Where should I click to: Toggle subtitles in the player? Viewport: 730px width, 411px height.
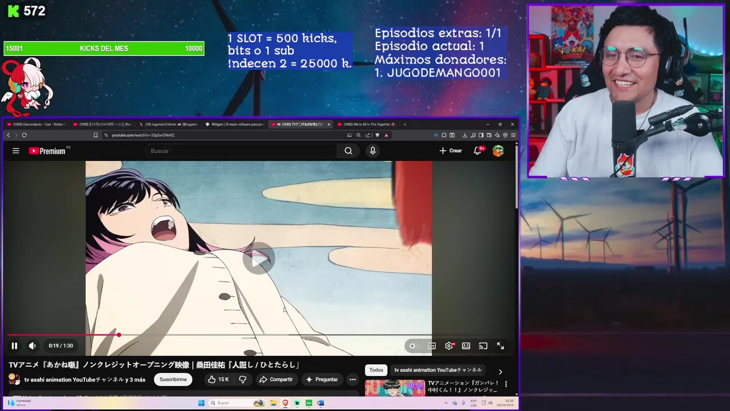(432, 346)
